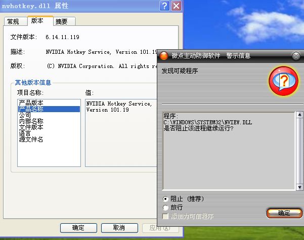Click the description text NVIDIA Hotkey Service, Version
Image resolution: width=304 pixels, height=240 pixels.
click(x=101, y=52)
